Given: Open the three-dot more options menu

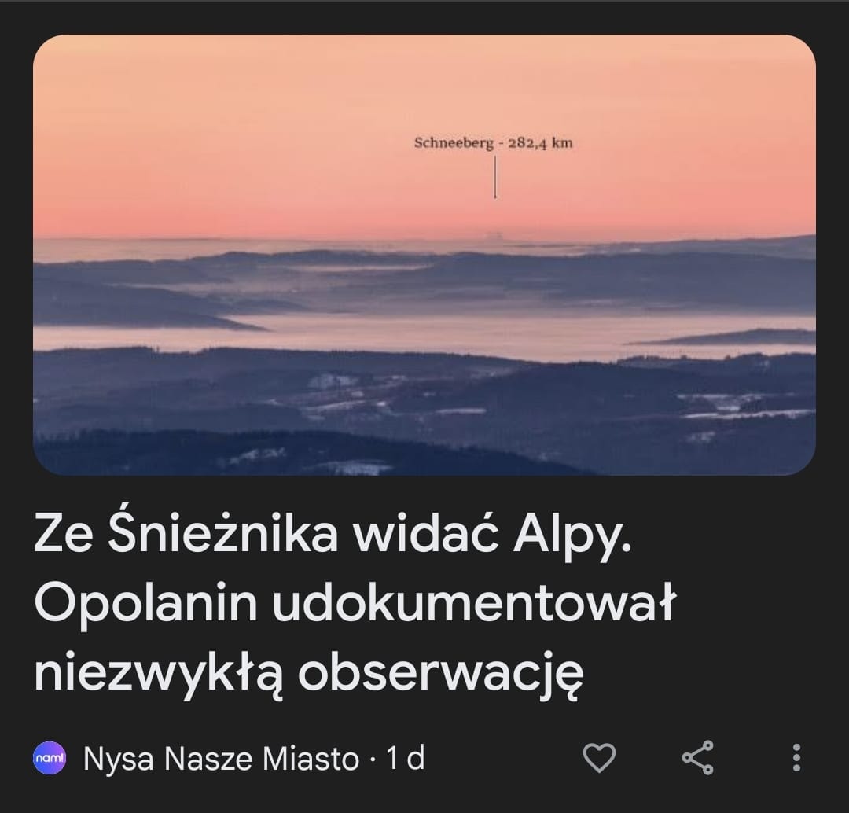Looking at the screenshot, I should [x=796, y=758].
